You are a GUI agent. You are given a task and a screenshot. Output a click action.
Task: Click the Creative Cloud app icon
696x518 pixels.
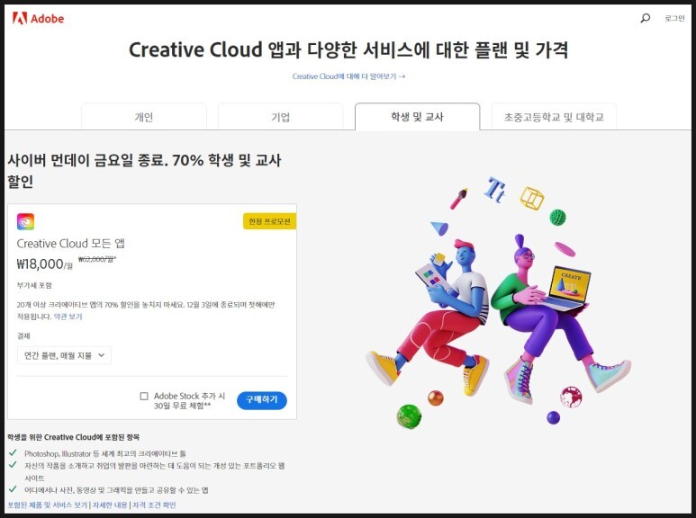pos(25,222)
